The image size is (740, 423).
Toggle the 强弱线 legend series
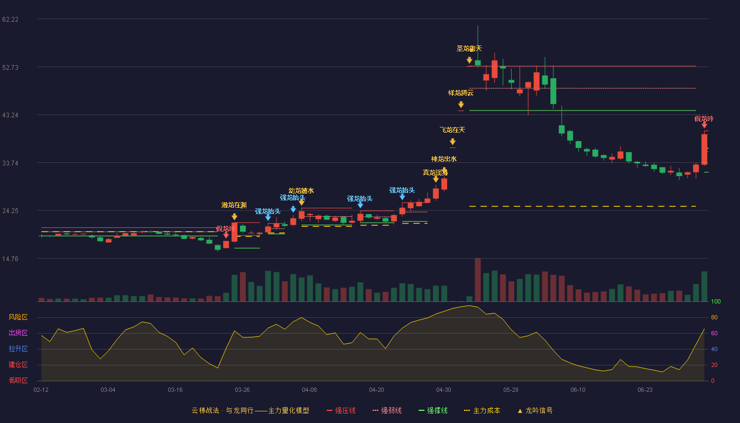(387, 410)
